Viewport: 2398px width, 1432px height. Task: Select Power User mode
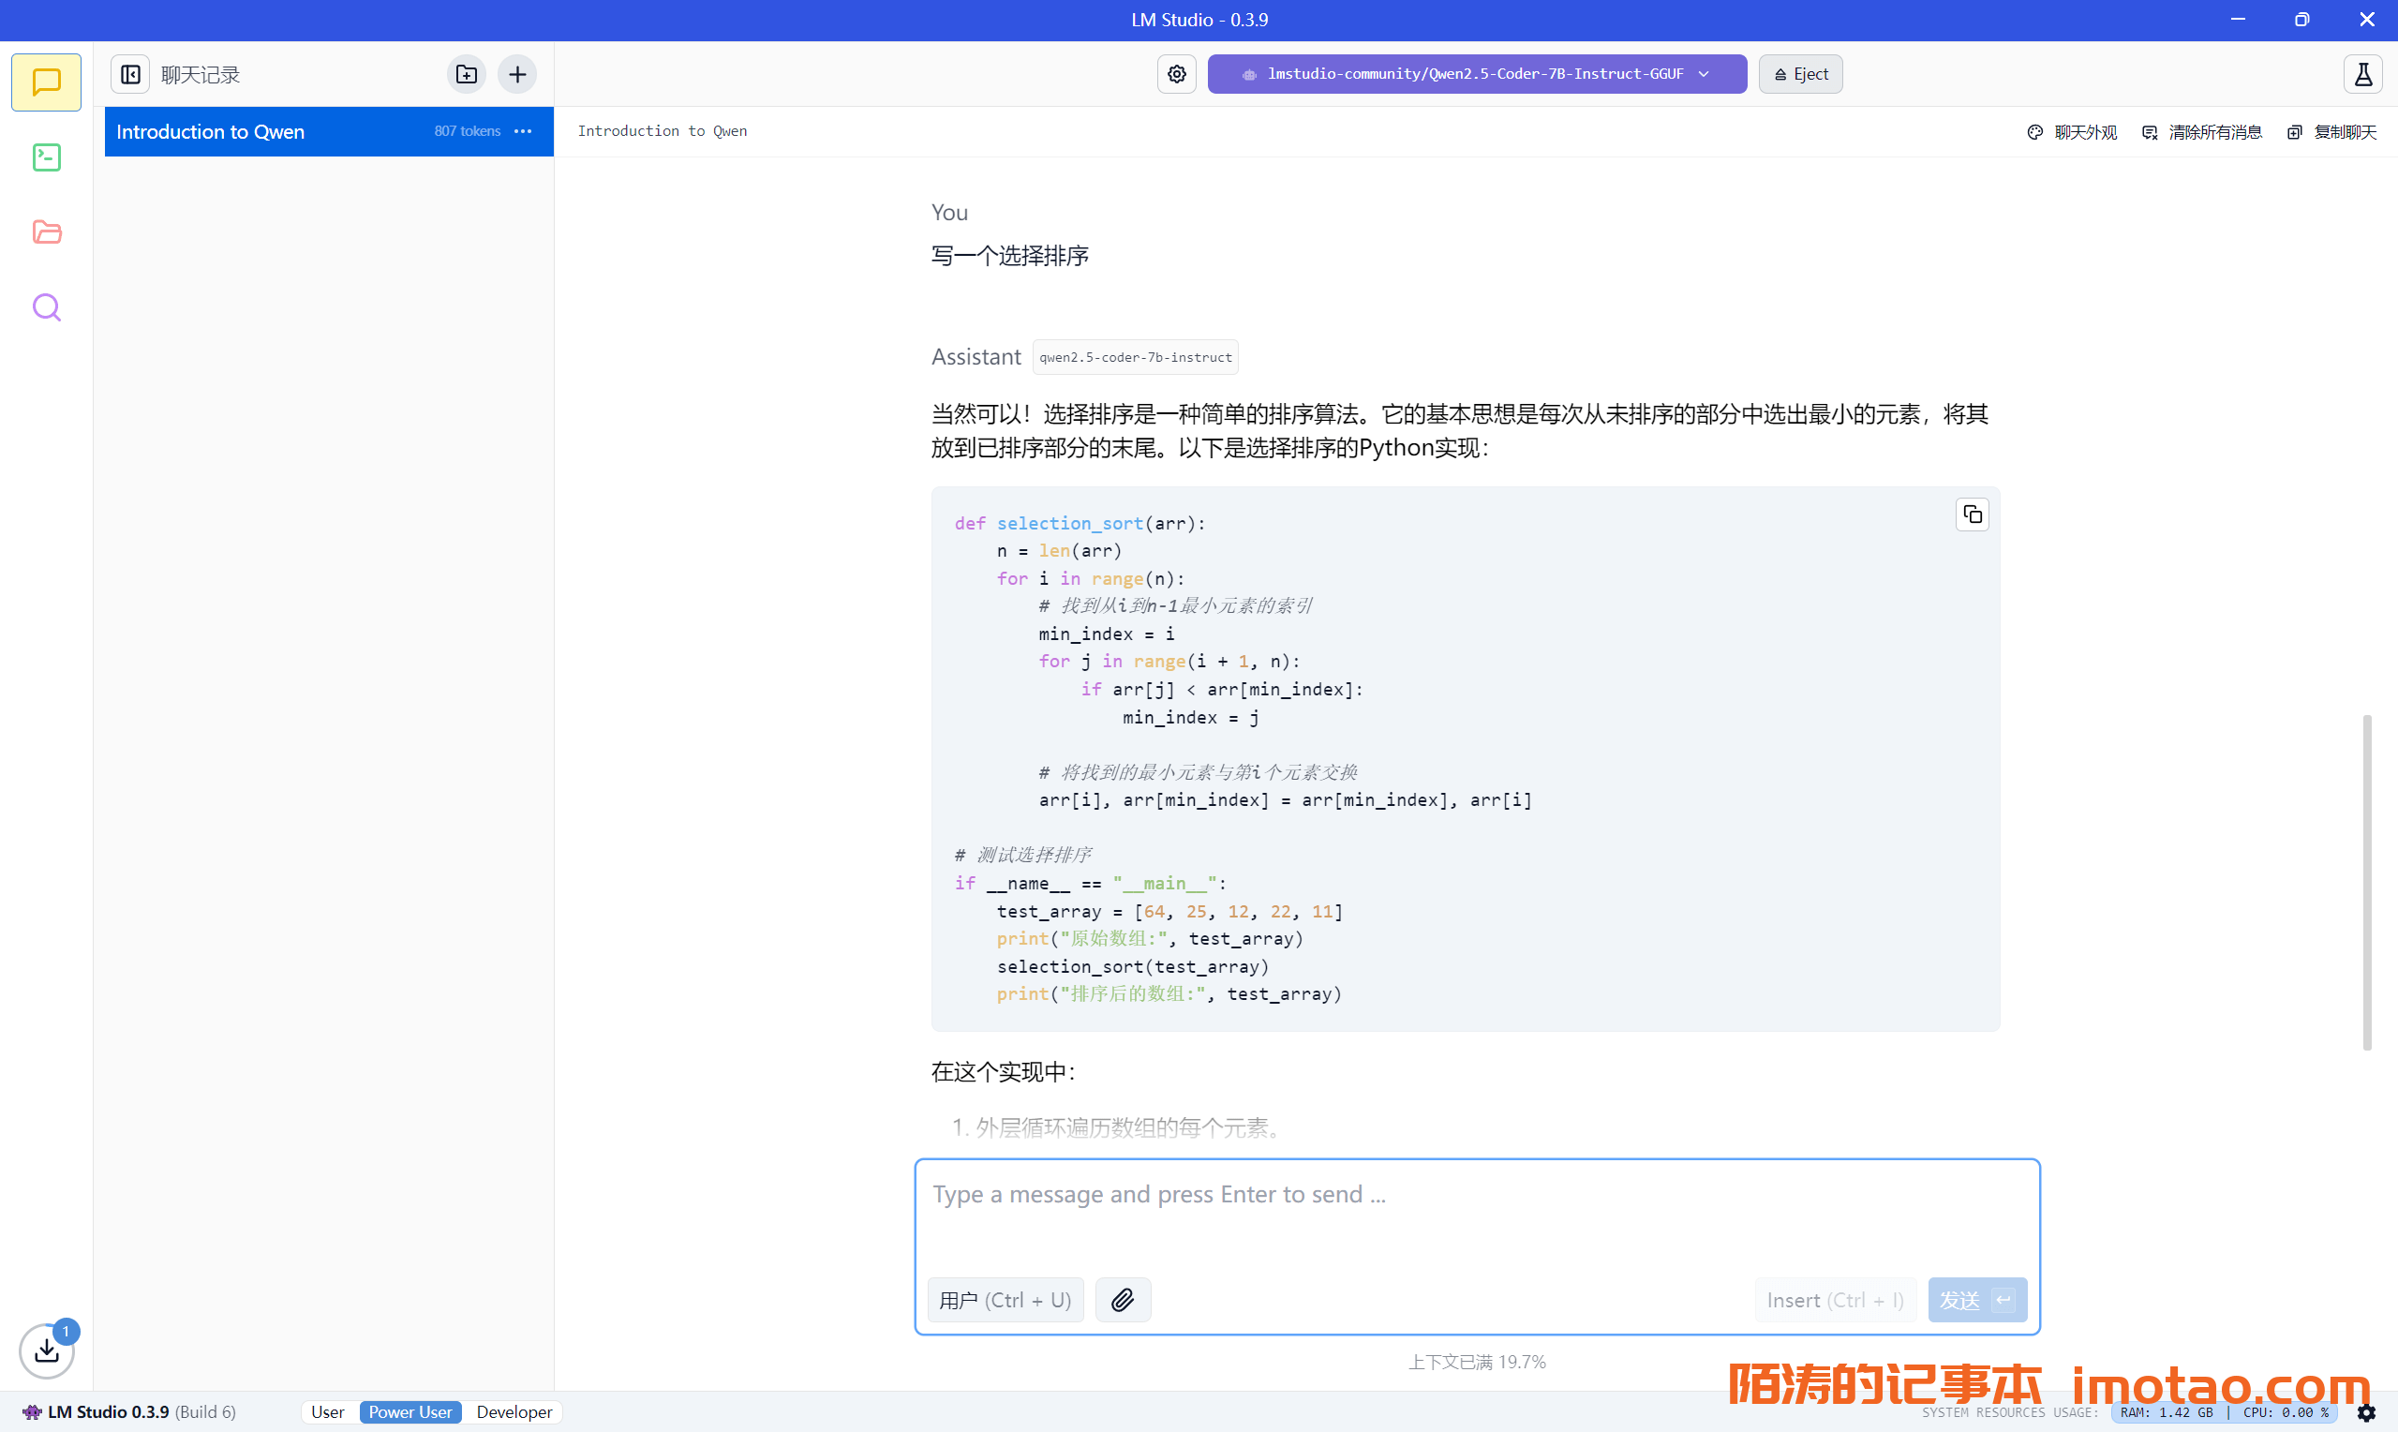[x=410, y=1411]
